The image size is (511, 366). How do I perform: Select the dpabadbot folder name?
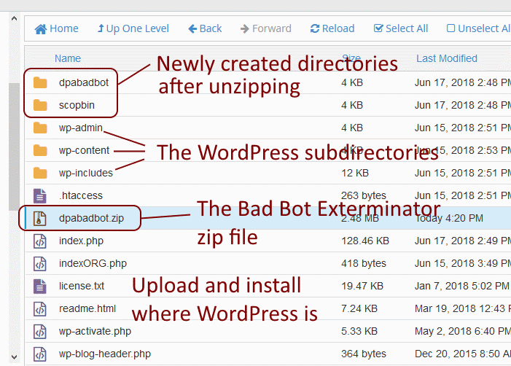[x=84, y=82]
